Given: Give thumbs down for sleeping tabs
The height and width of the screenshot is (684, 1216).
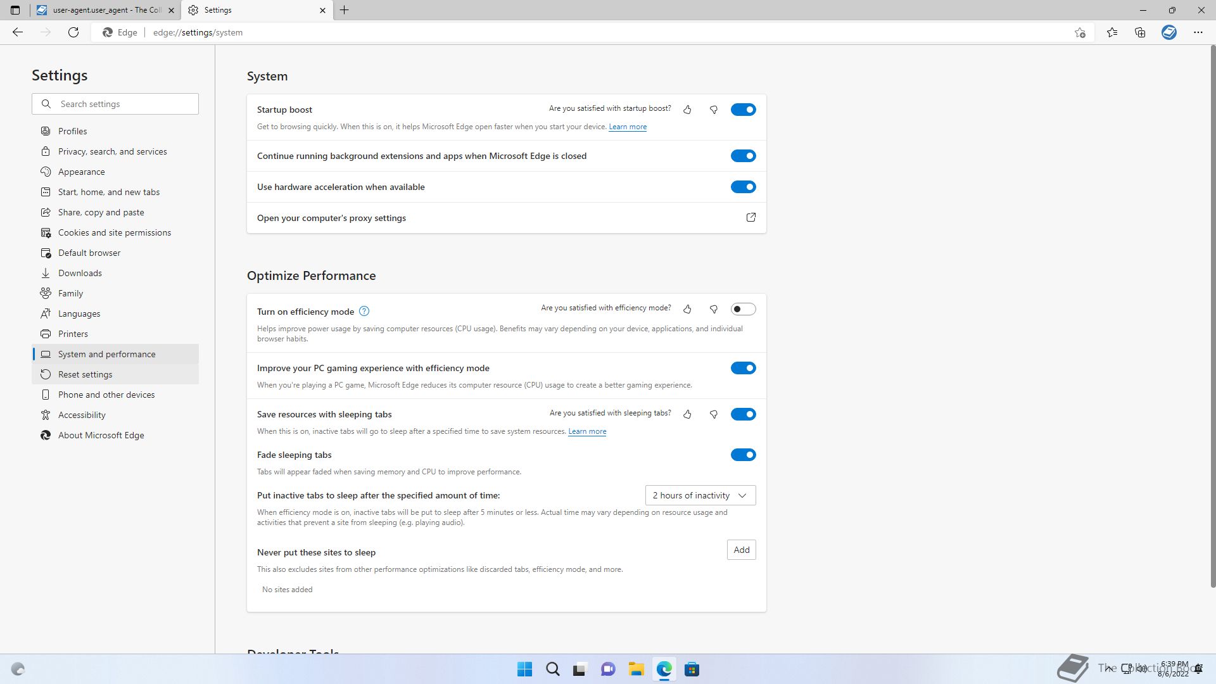Looking at the screenshot, I should click(x=714, y=414).
